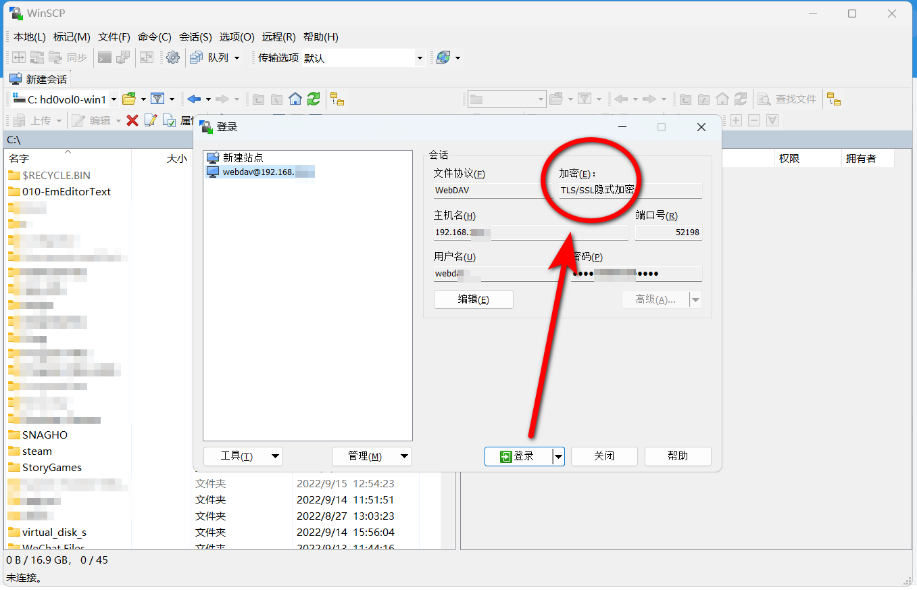
Task: Open the file properties icon
Action: [x=169, y=120]
